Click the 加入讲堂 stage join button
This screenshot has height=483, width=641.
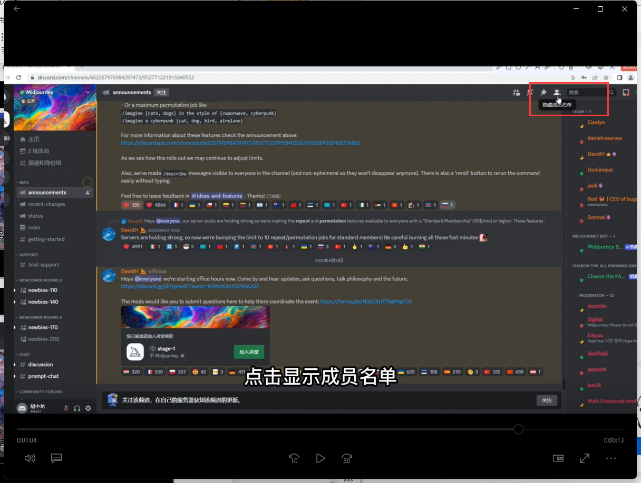coord(249,351)
